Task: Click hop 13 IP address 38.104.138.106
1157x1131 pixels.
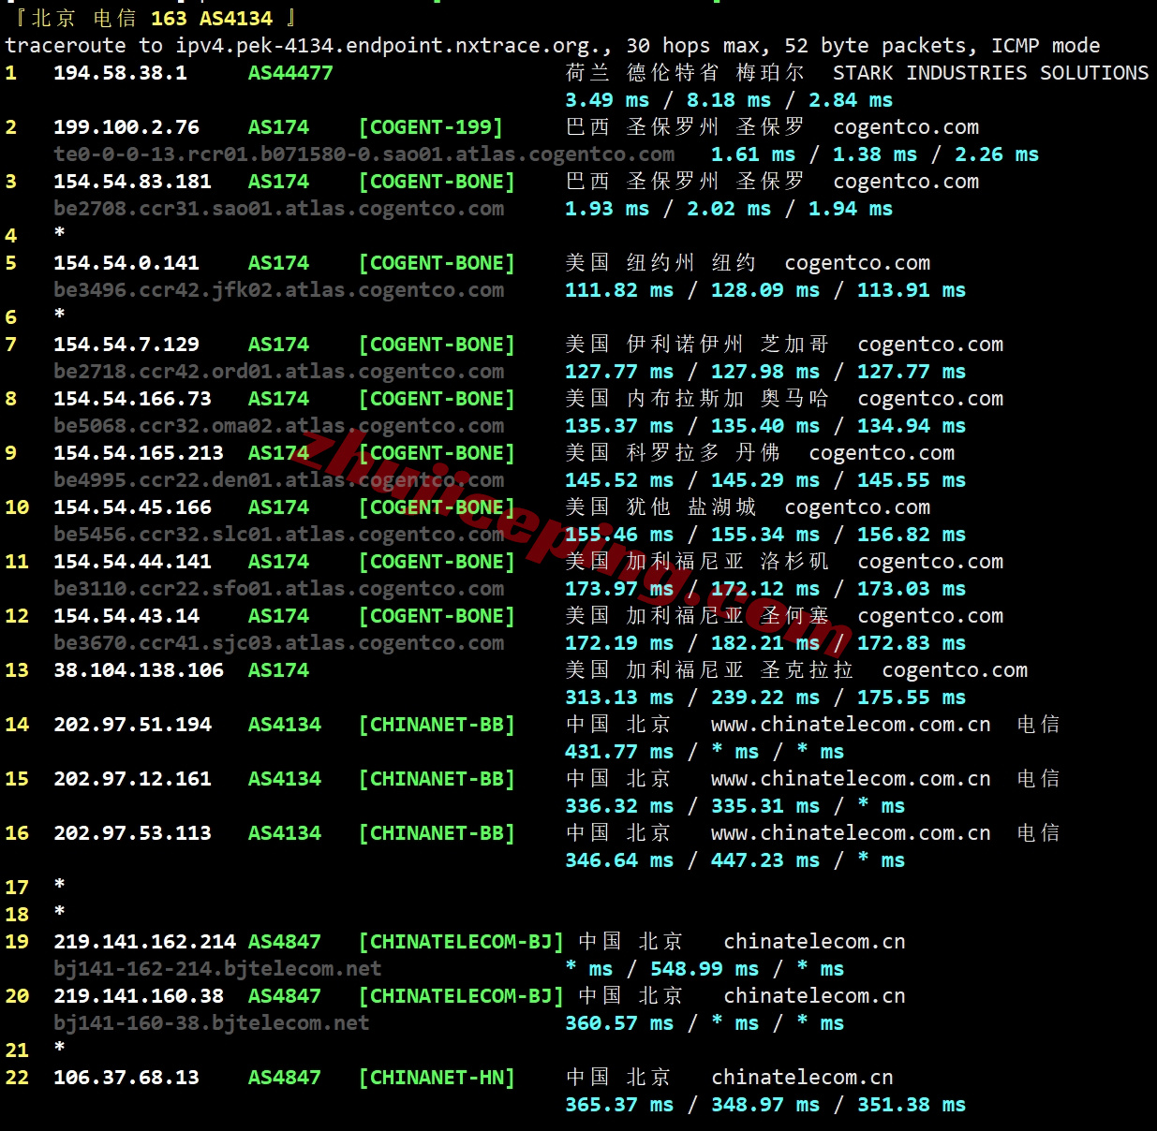Action: pos(139,669)
